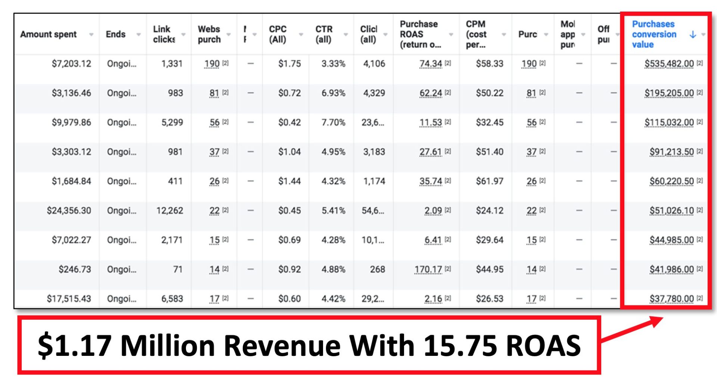Click the CPC (All) column header

point(278,34)
